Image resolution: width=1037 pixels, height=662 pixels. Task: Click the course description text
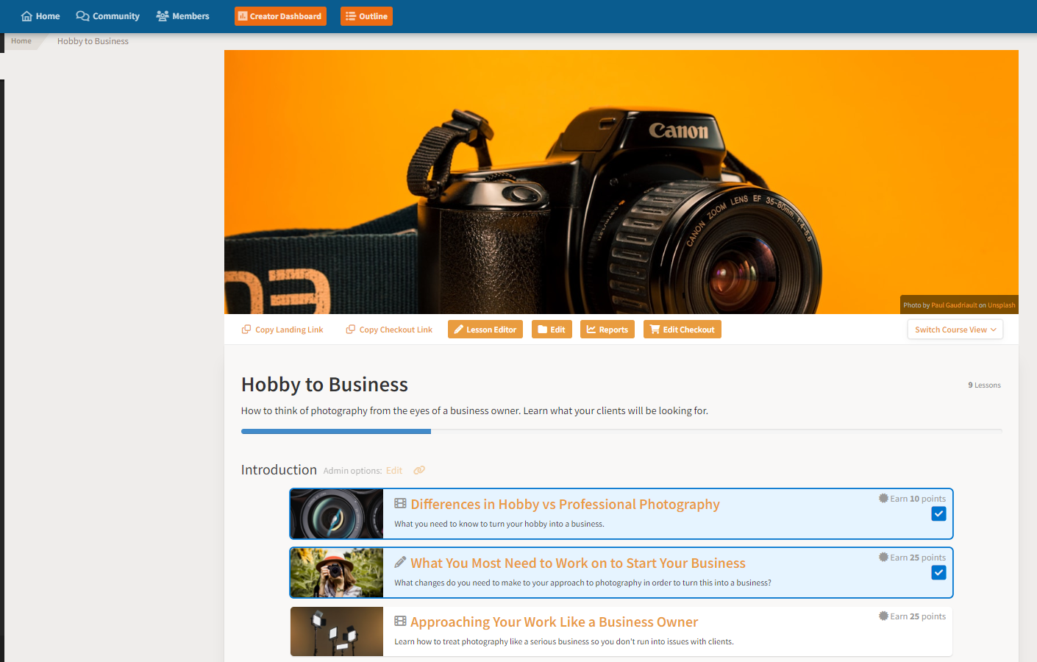pyautogui.click(x=474, y=411)
